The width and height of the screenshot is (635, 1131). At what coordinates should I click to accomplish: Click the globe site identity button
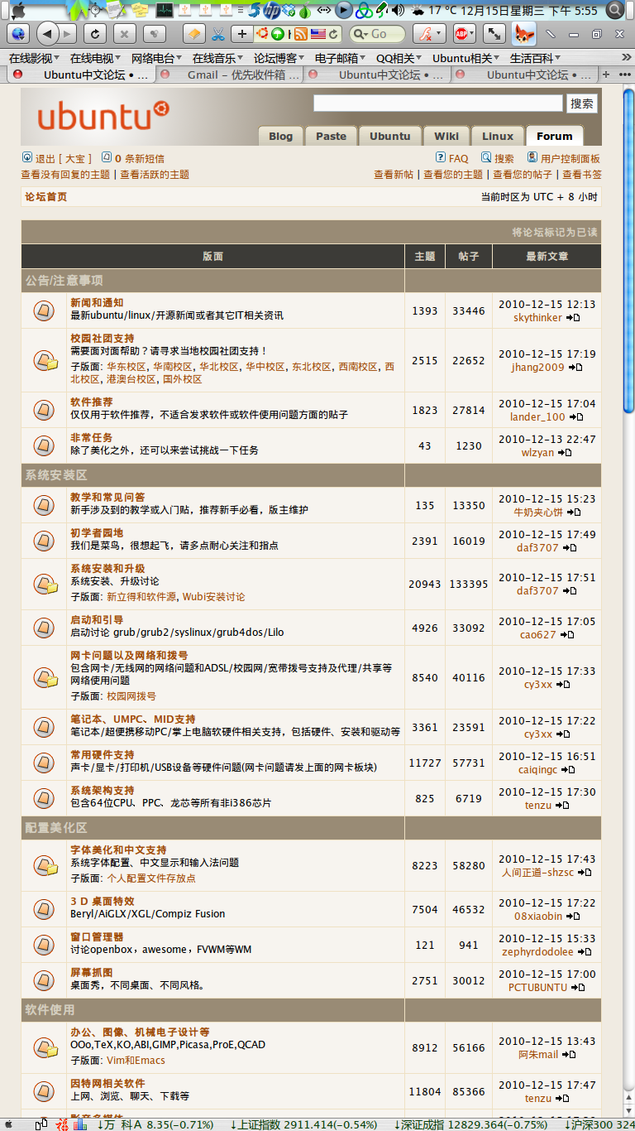18,34
